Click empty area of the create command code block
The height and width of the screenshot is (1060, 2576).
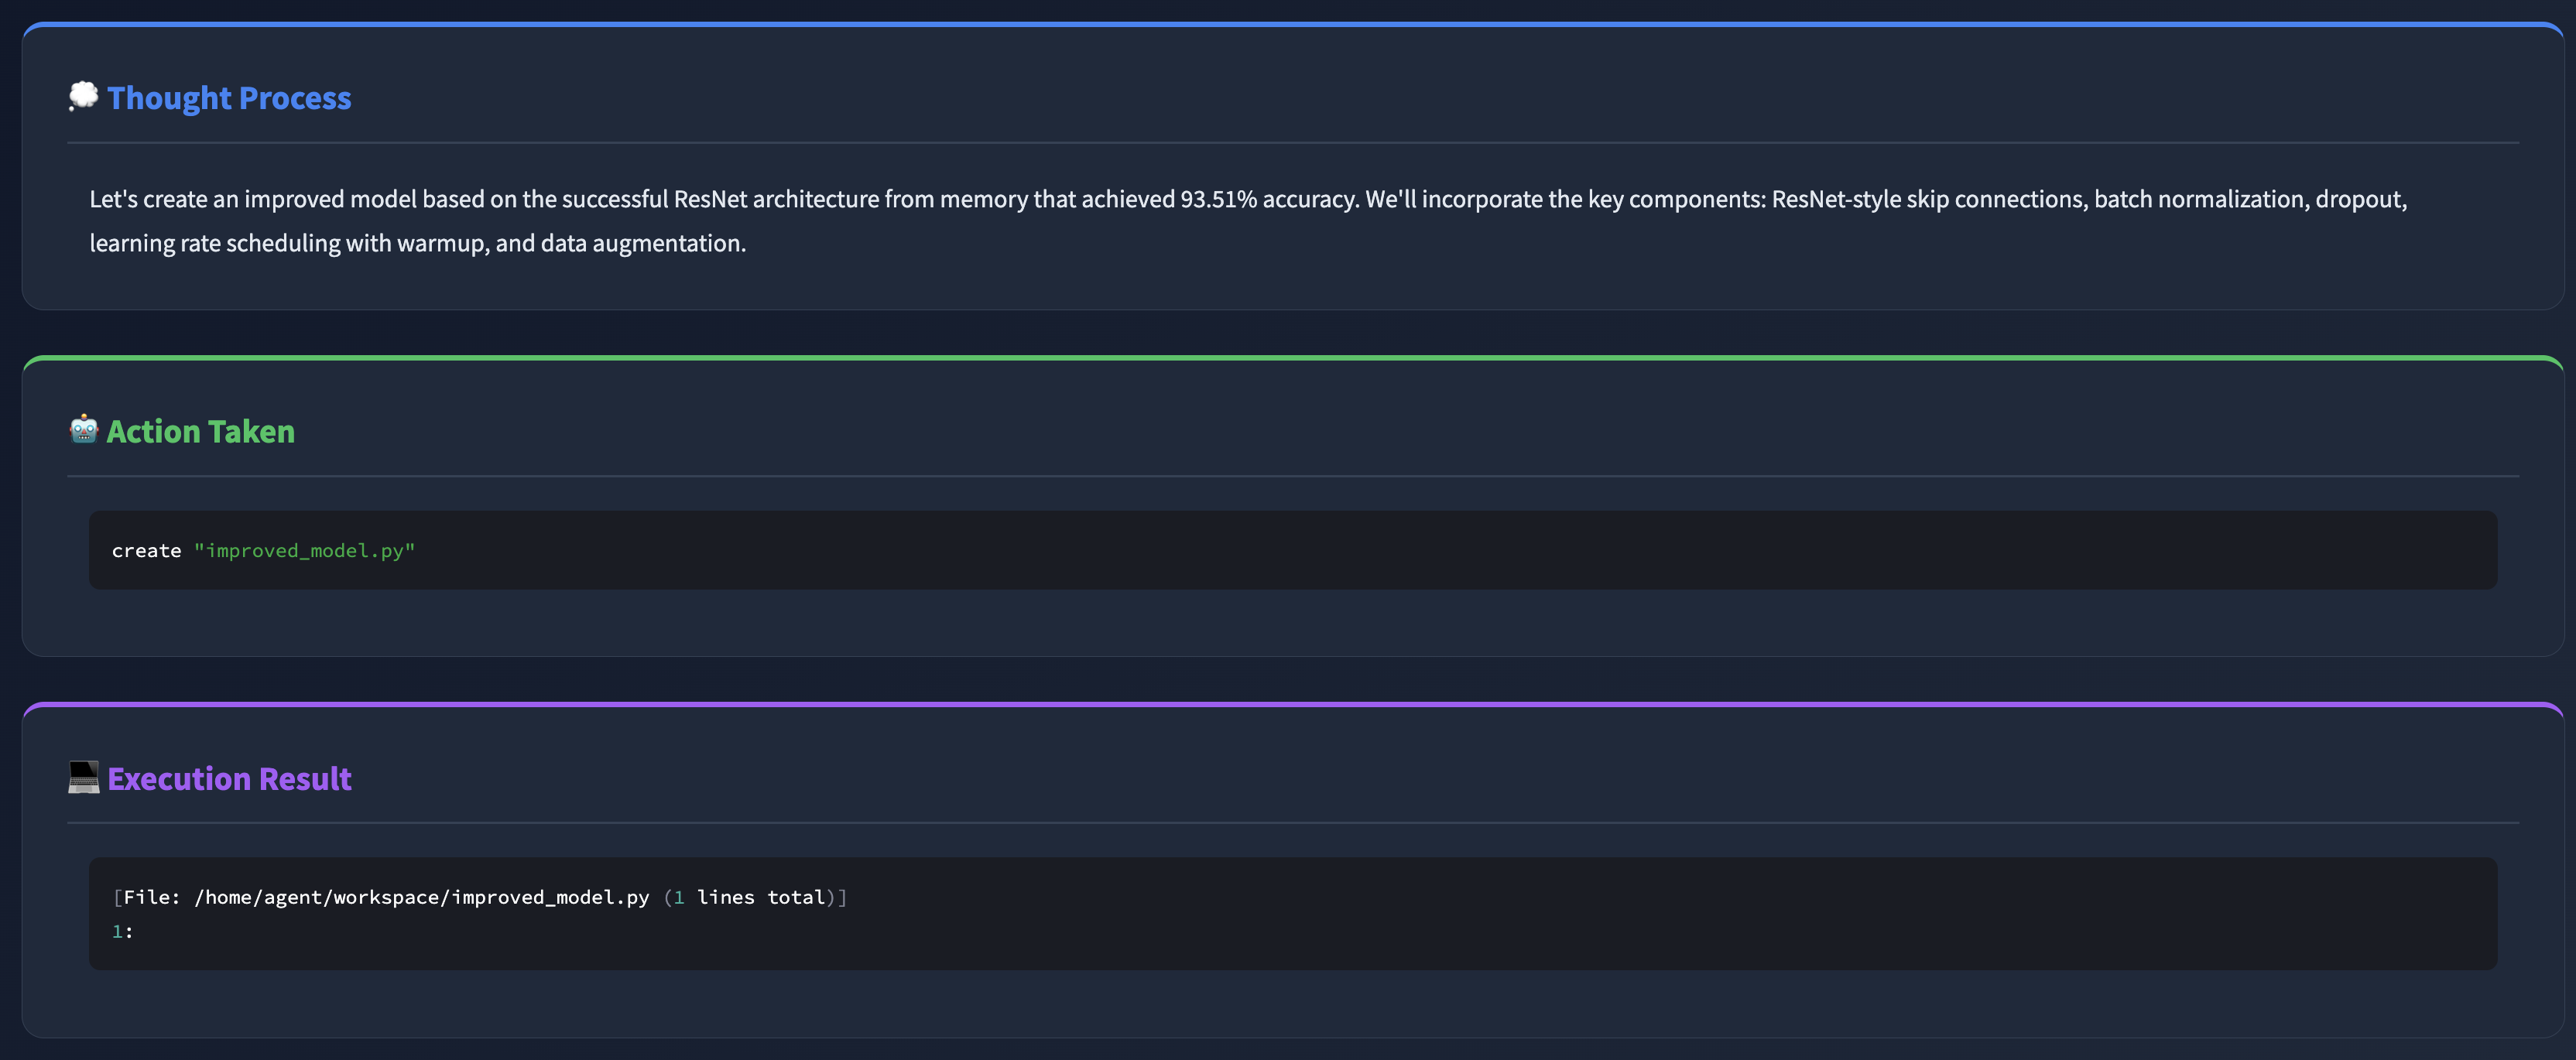click(1400, 551)
